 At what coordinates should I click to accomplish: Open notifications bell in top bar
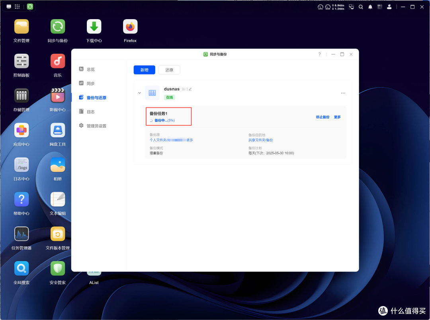pos(370,7)
